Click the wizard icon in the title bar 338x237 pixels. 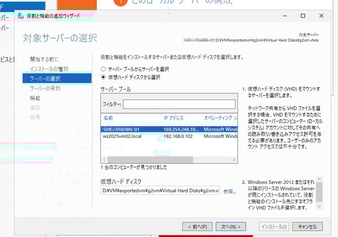pos(21,16)
